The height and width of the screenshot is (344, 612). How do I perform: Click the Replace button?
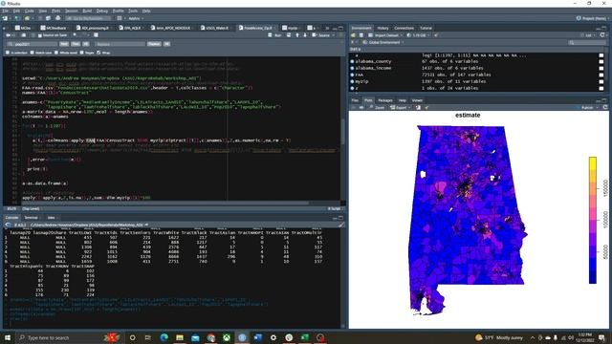tap(154, 44)
